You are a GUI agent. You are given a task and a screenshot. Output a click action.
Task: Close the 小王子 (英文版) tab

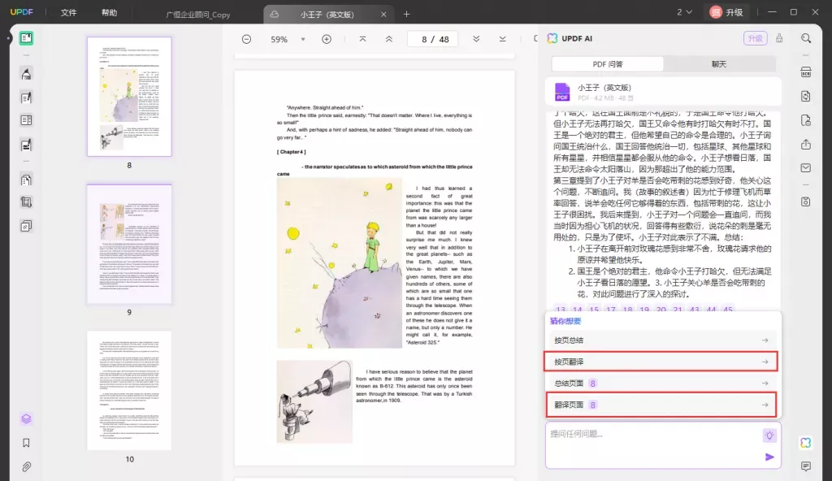[383, 15]
